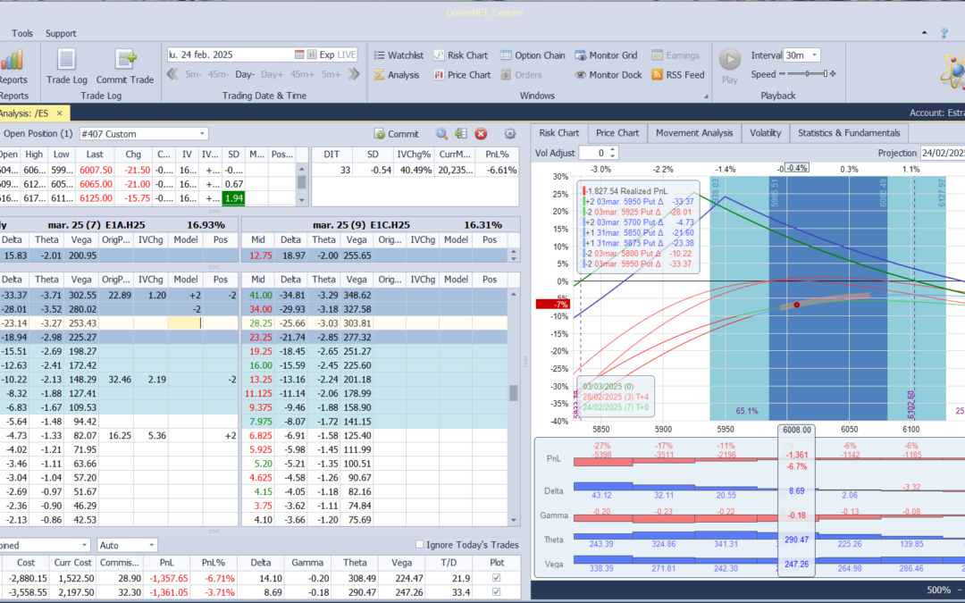The image size is (965, 603).
Task: Click the quotes table scrollbar down arrow
Action: pyautogui.click(x=302, y=200)
